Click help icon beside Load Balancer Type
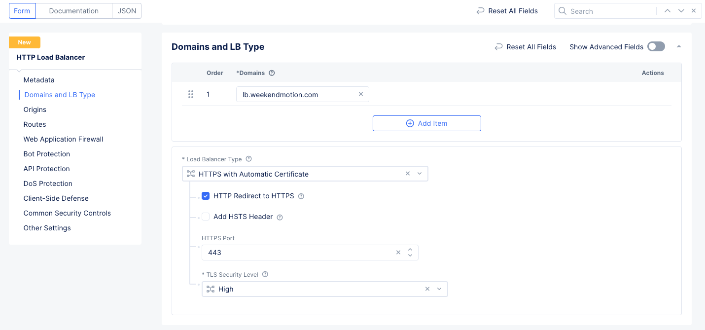This screenshot has height=330, width=705. point(248,159)
